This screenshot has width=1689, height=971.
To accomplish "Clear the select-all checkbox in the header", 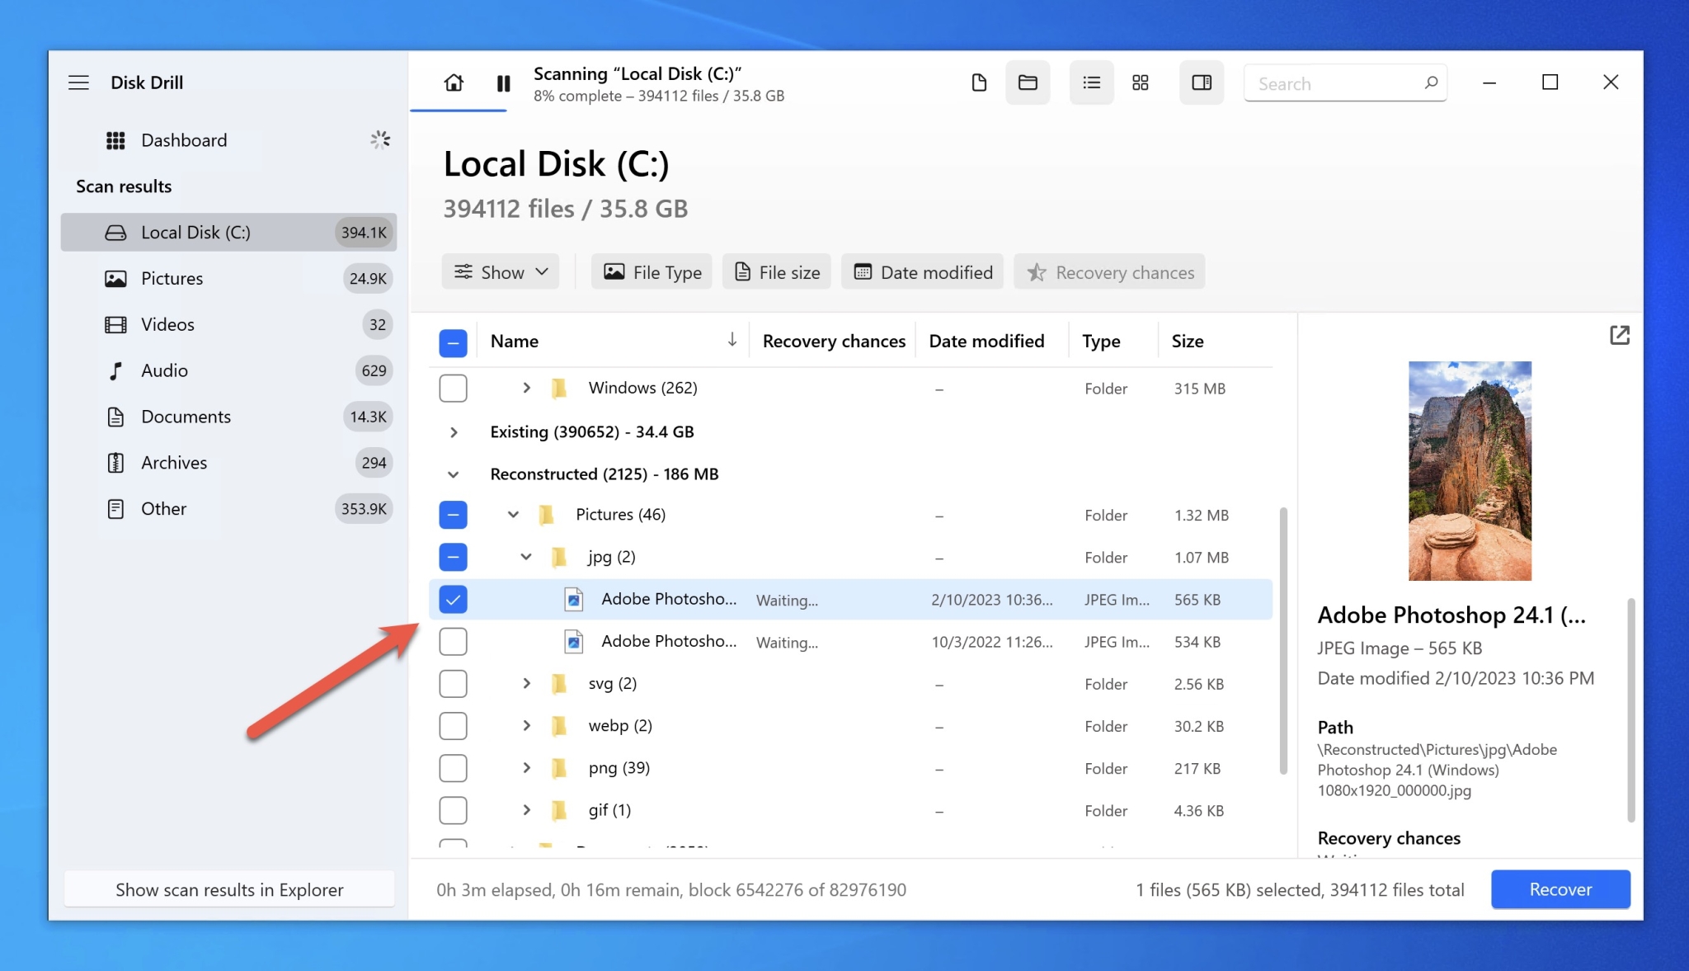I will click(453, 342).
